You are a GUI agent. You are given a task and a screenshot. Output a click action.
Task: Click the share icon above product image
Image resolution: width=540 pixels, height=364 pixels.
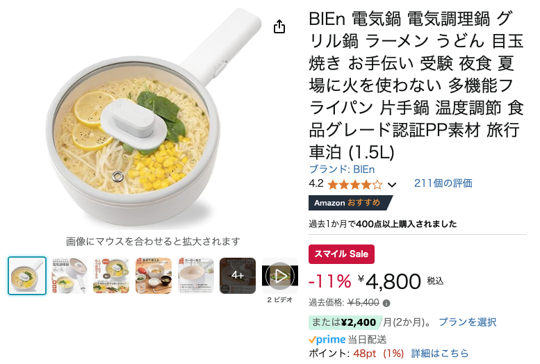pyautogui.click(x=279, y=26)
